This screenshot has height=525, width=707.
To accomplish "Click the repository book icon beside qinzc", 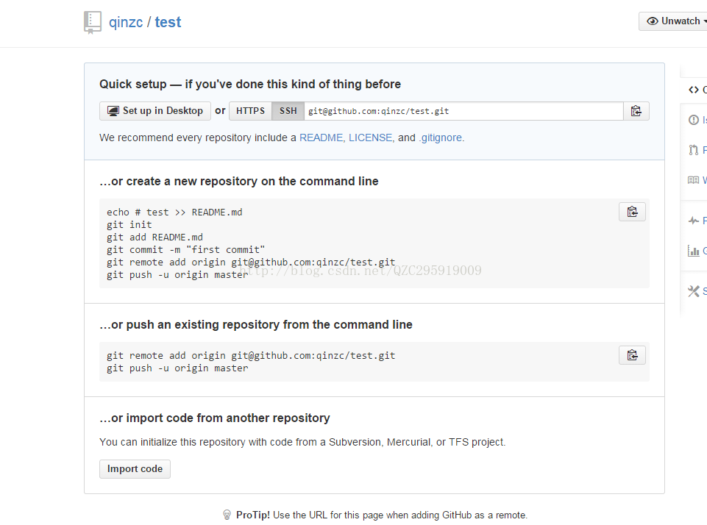I will point(93,23).
